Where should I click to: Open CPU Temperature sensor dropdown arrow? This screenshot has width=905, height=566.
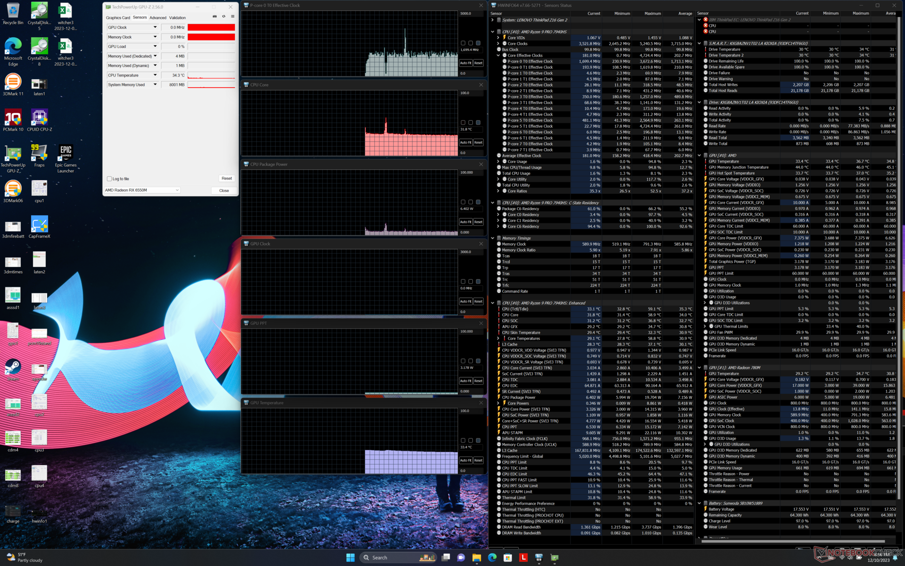tap(155, 75)
